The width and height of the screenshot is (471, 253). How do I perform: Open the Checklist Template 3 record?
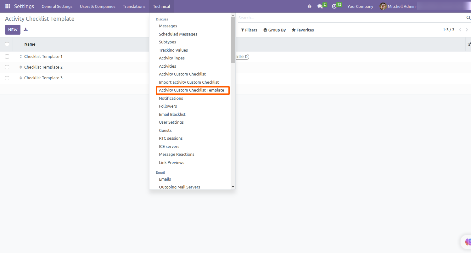[x=43, y=78]
